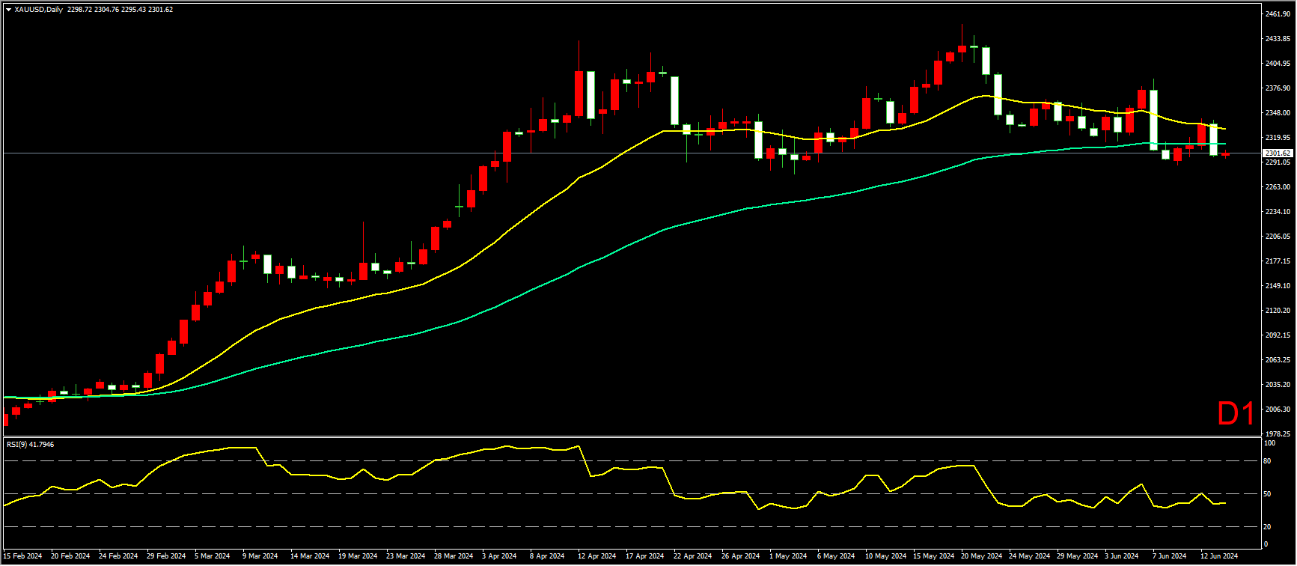
Task: Click the 50 level on the RSI scale
Action: 1267,494
